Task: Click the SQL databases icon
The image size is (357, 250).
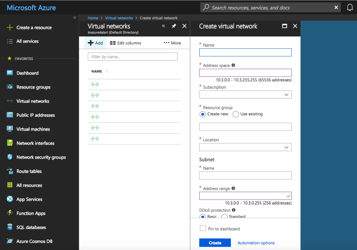Action: 10,227
